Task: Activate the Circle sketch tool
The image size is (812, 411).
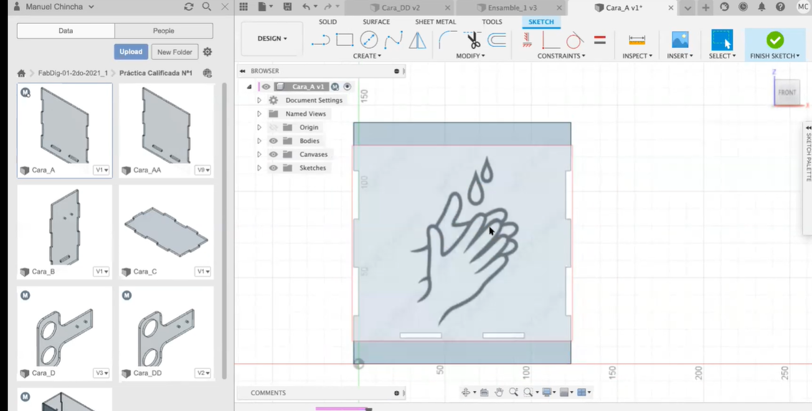Action: [369, 40]
